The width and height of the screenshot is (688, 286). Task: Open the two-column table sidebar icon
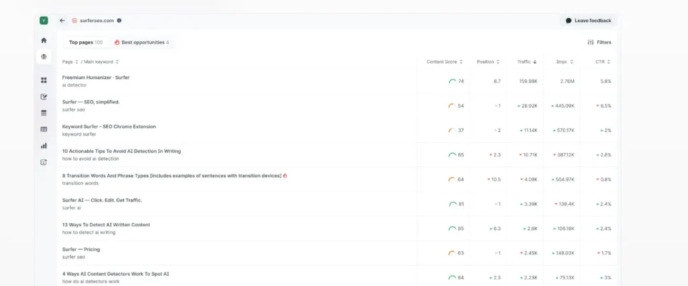[x=44, y=130]
